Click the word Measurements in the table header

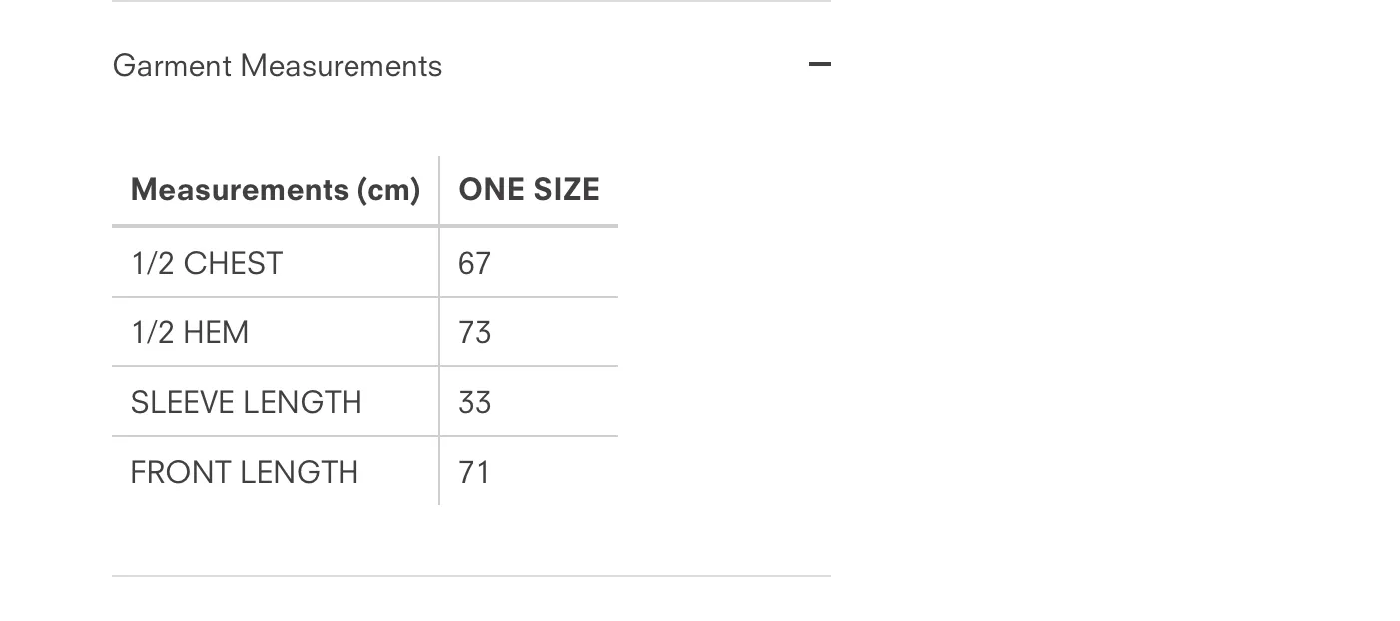[240, 190]
